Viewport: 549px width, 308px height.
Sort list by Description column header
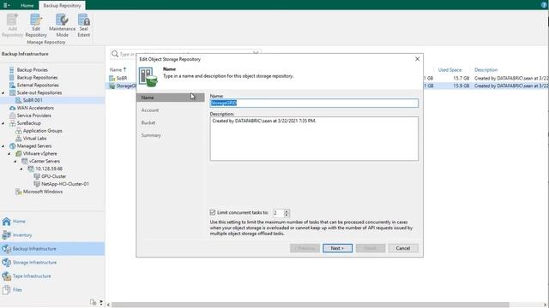[x=486, y=70]
